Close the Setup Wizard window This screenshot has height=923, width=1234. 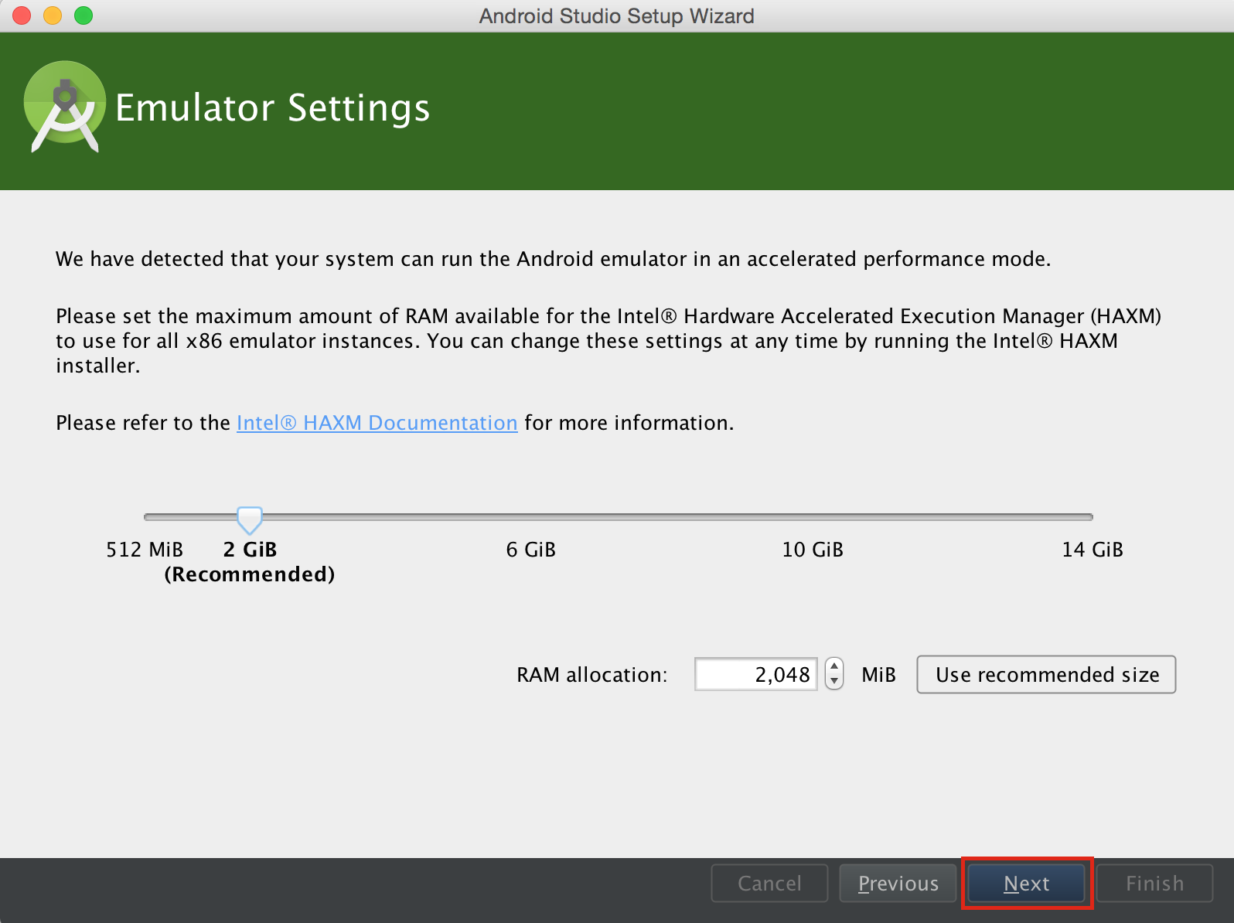(x=22, y=15)
